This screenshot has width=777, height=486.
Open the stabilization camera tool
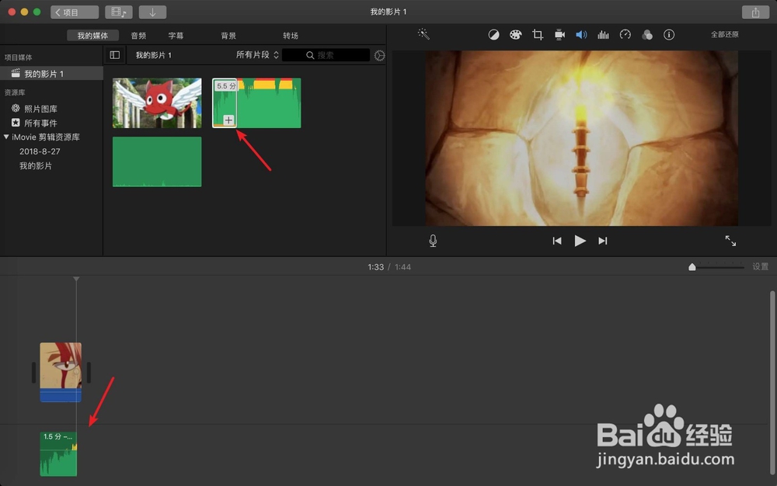tap(559, 35)
